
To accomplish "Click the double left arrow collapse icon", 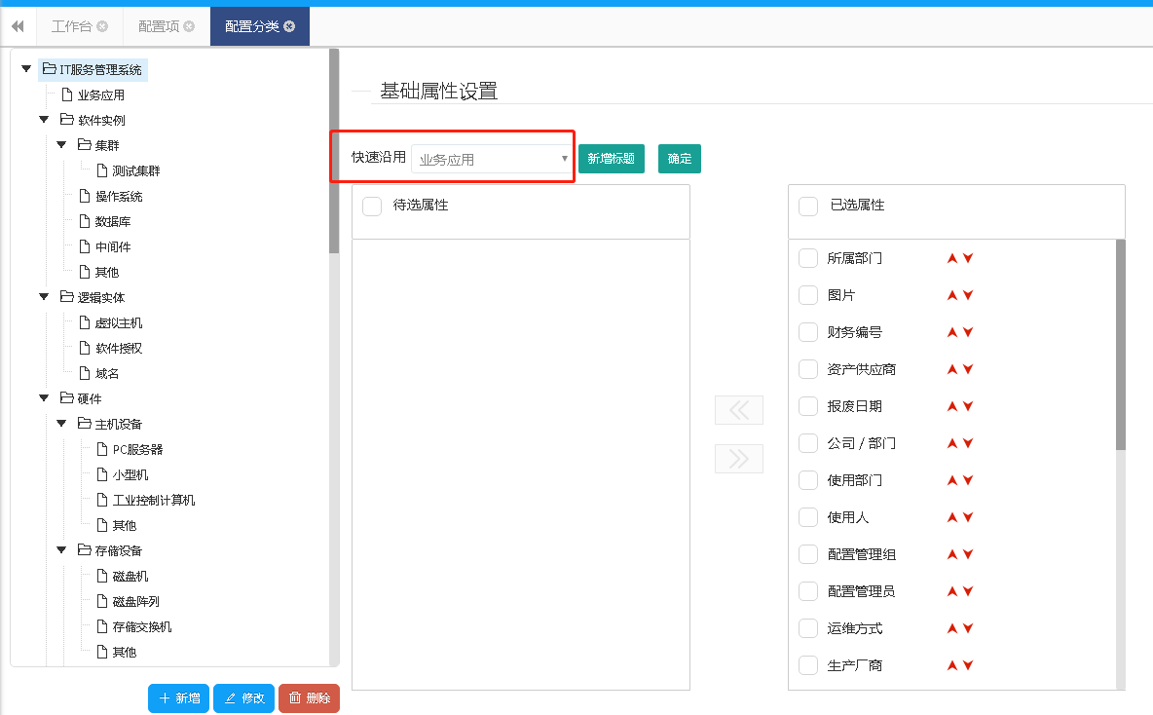I will point(18,26).
